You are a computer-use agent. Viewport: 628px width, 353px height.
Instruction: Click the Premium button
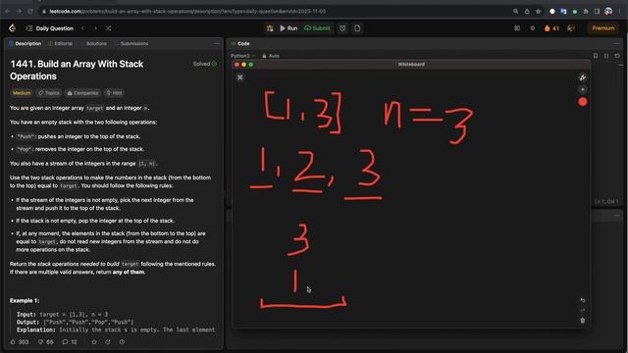click(x=603, y=28)
